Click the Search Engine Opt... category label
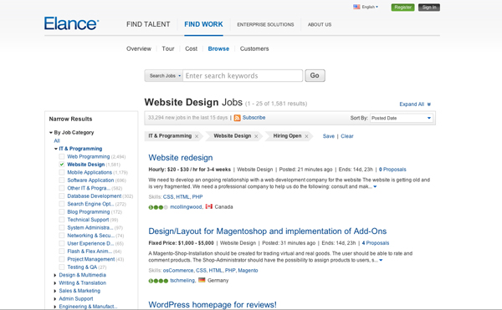 pyautogui.click(x=90, y=204)
